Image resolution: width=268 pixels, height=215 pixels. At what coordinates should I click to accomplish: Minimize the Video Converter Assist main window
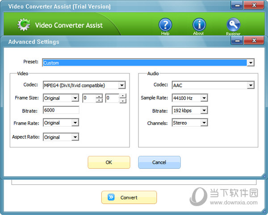[x=237, y=5]
